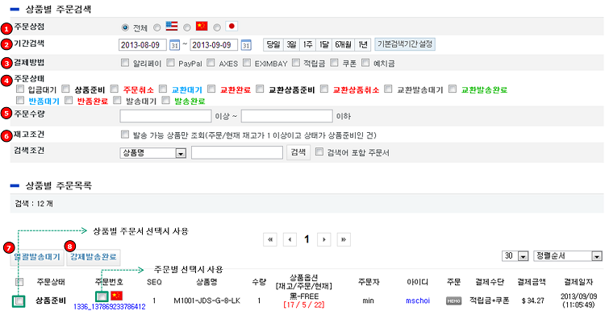Check the 교환대기 order status
The height and width of the screenshot is (311, 605).
163,89
